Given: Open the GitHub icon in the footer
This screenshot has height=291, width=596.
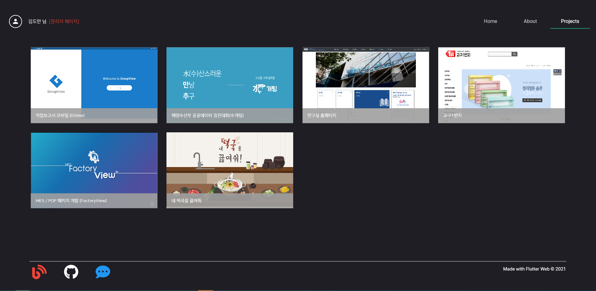Looking at the screenshot, I should pos(71,272).
